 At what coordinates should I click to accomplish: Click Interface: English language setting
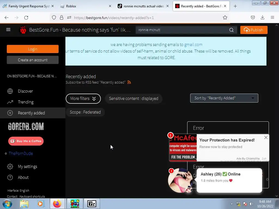18,190
